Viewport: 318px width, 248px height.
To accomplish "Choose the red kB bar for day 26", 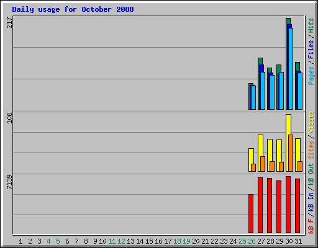I will click(x=251, y=214).
